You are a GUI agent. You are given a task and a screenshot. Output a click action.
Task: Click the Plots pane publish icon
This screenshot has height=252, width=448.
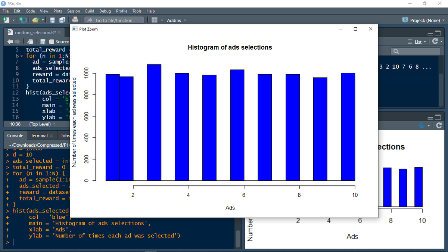click(421, 126)
